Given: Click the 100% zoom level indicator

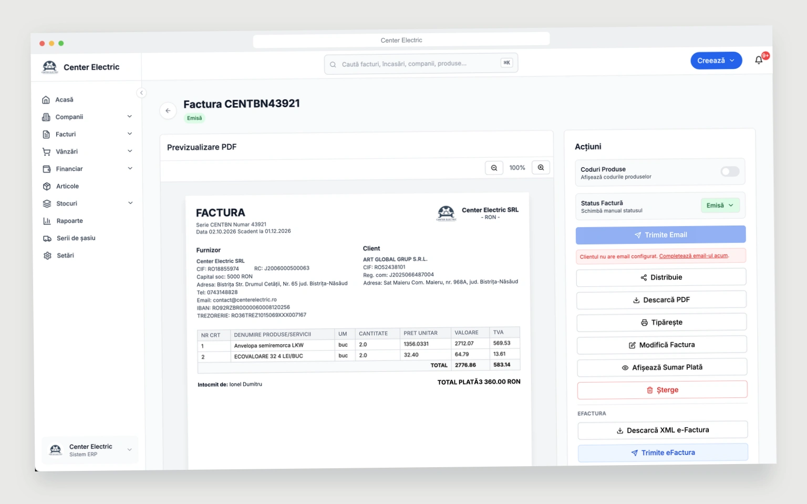Looking at the screenshot, I should (517, 168).
